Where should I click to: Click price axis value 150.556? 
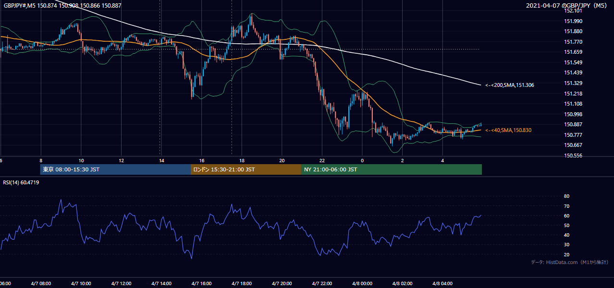573,156
